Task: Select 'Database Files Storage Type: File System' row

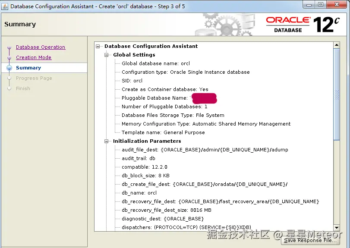Action: [173, 115]
